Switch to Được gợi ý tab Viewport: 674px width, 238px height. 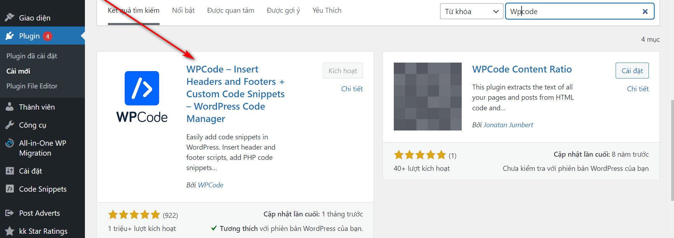click(283, 11)
